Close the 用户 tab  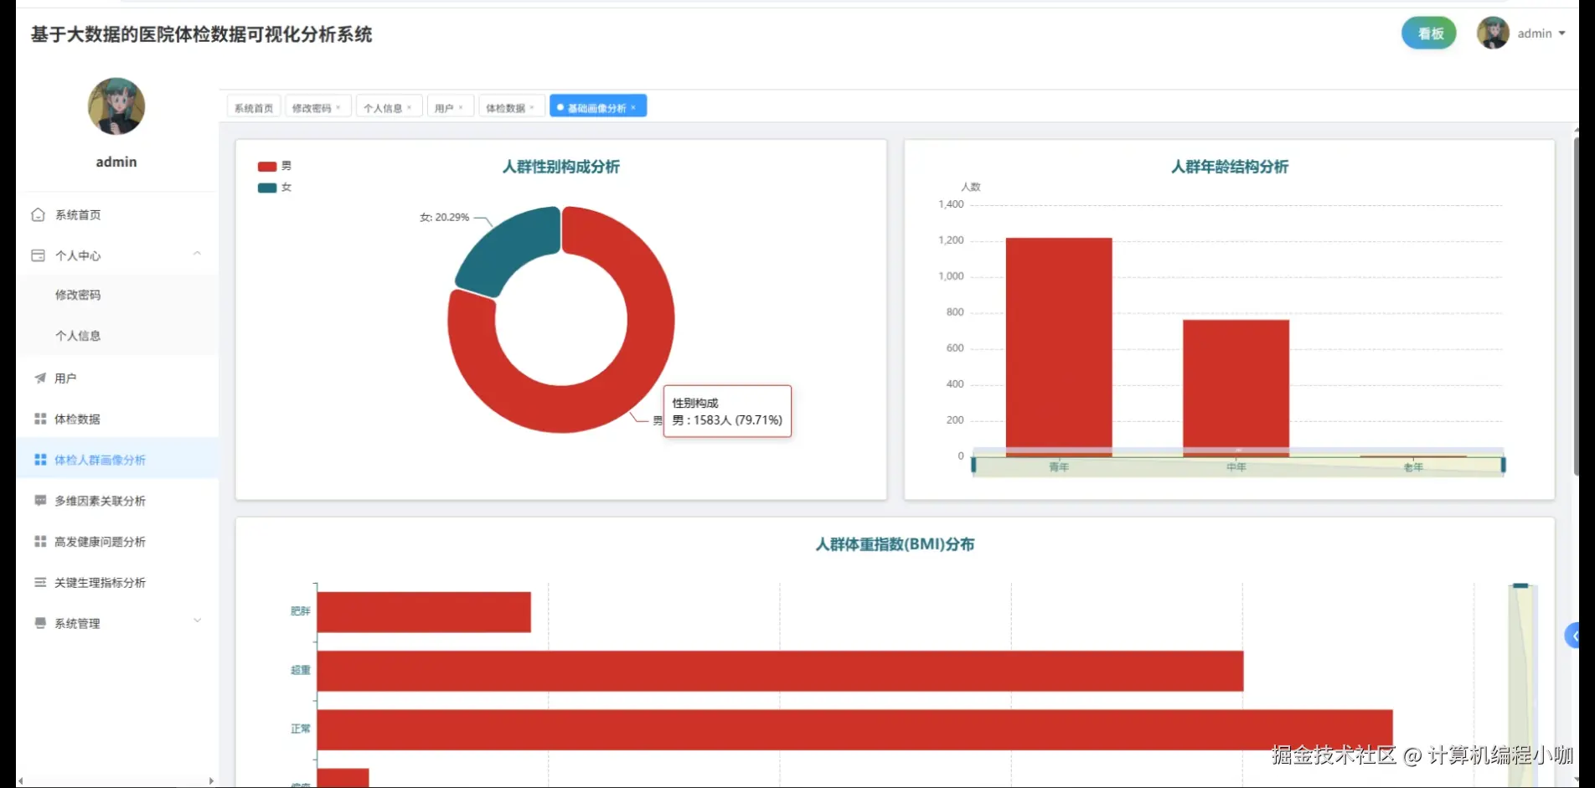click(461, 108)
